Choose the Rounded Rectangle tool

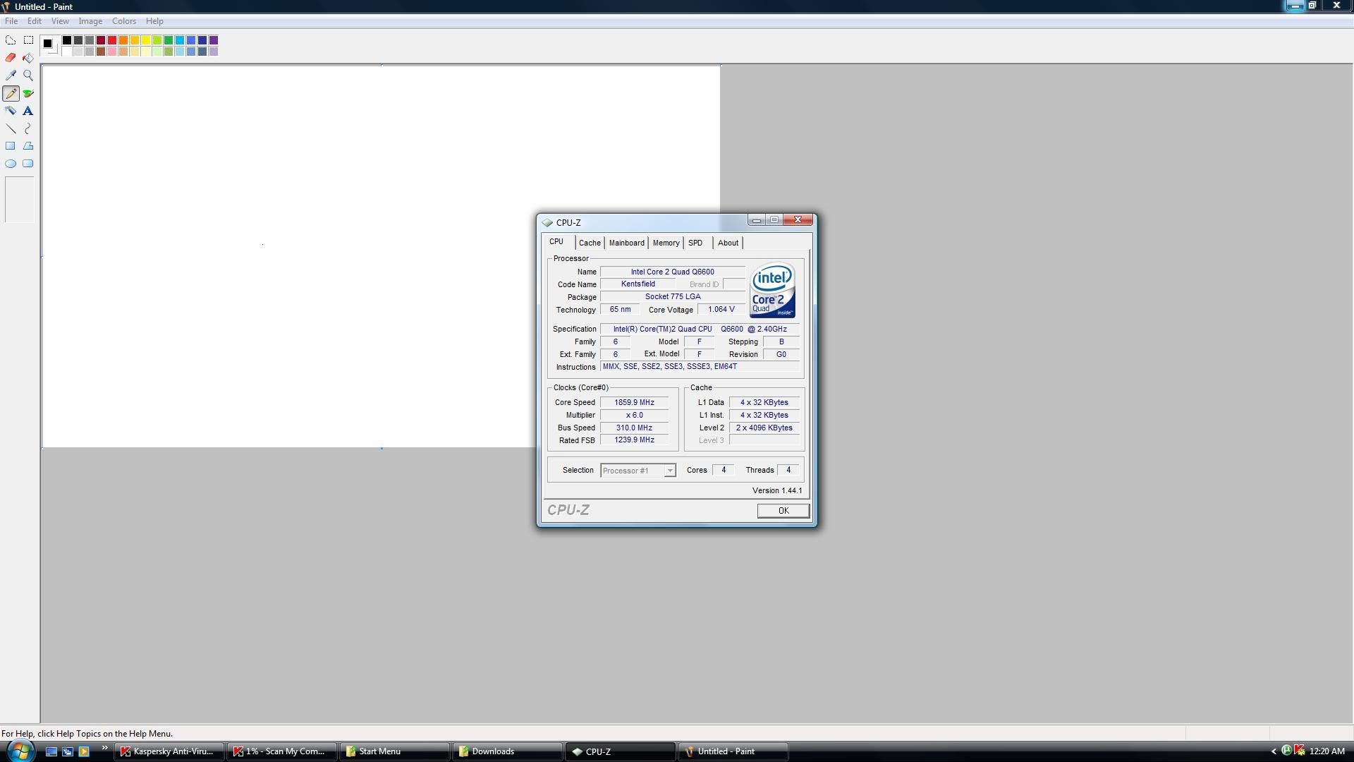[28, 164]
